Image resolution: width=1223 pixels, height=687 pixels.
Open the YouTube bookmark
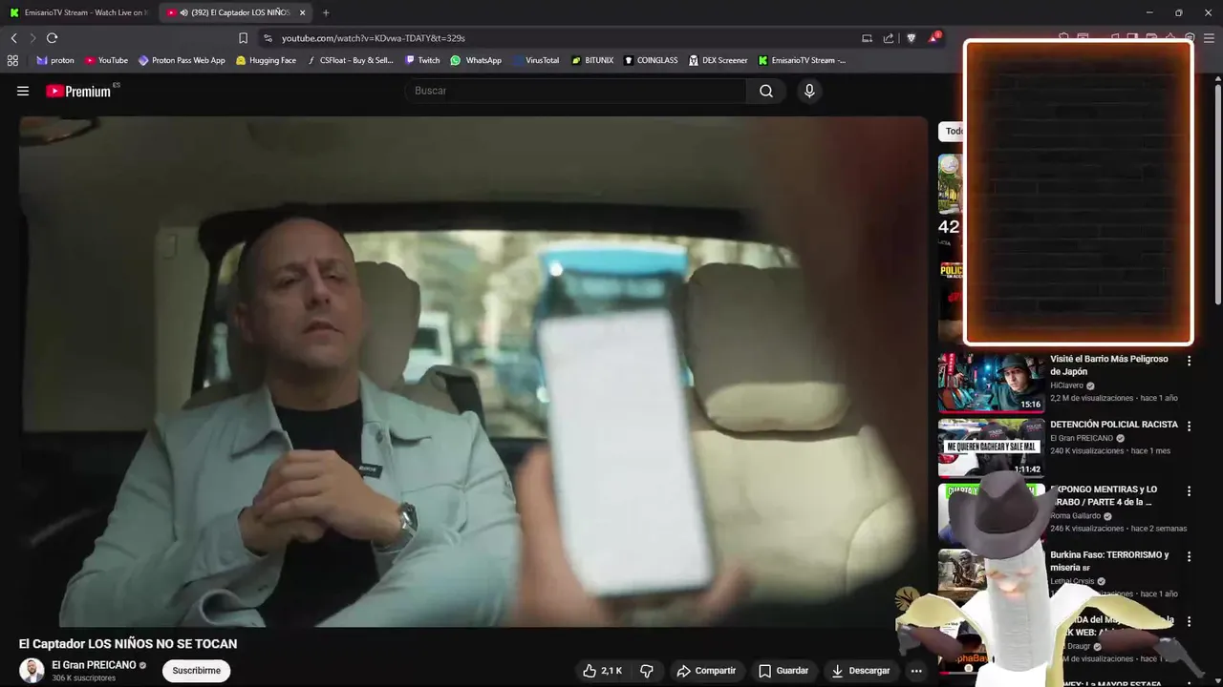click(x=106, y=60)
